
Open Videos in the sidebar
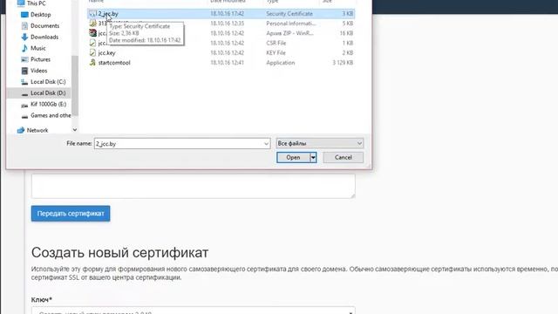point(38,71)
